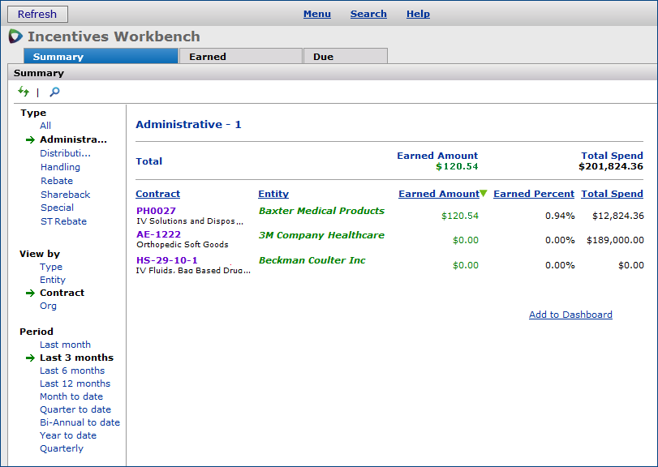Click the Earned Amount sort arrow
The height and width of the screenshot is (467, 658).
click(484, 194)
